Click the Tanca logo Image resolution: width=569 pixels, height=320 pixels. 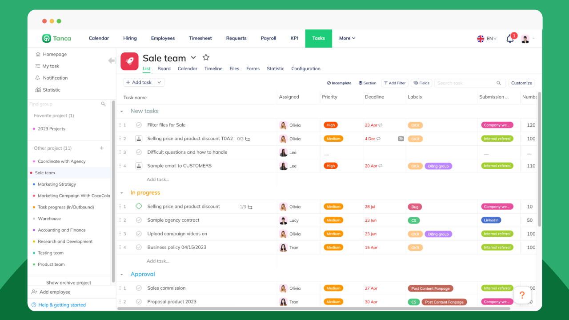click(56, 38)
